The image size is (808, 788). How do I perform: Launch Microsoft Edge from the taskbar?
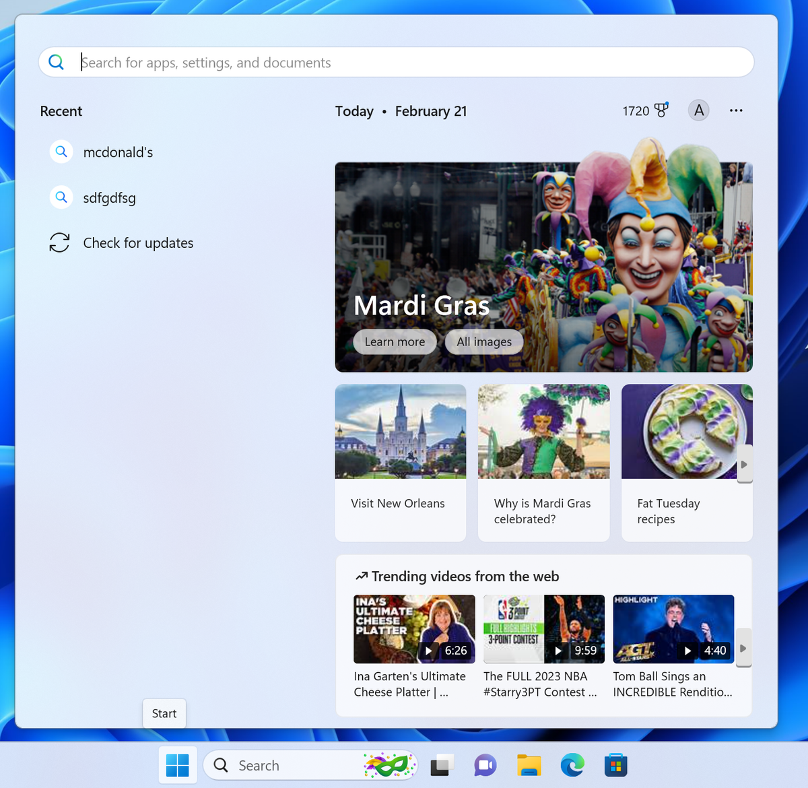coord(572,765)
